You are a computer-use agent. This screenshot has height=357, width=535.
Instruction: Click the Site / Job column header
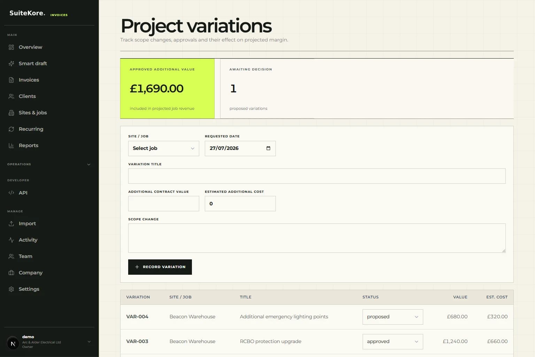point(180,297)
